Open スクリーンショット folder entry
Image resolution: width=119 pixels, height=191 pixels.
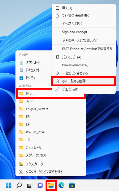click(x=51, y=155)
